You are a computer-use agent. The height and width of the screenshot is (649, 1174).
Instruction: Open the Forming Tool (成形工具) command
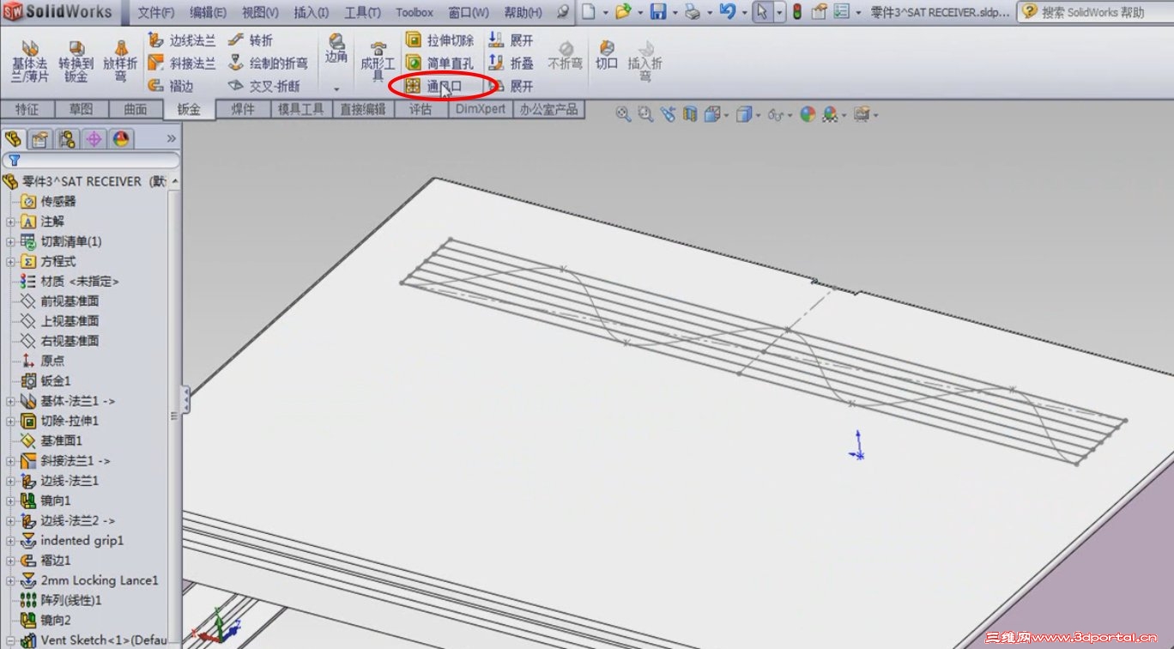pyautogui.click(x=378, y=62)
